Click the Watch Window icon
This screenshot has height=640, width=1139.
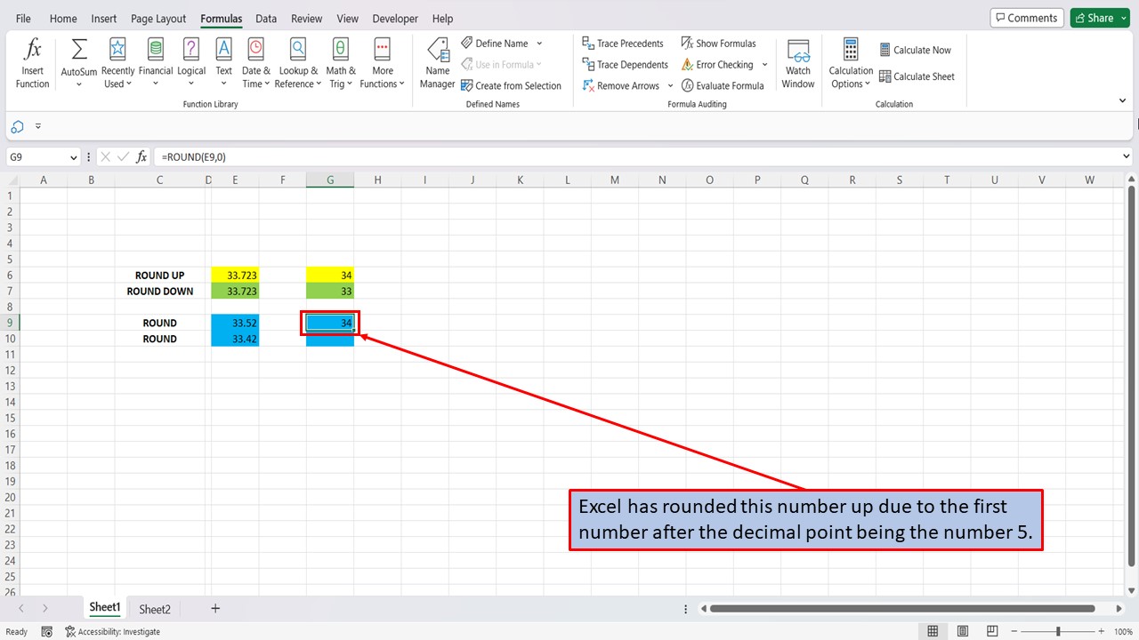[797, 60]
